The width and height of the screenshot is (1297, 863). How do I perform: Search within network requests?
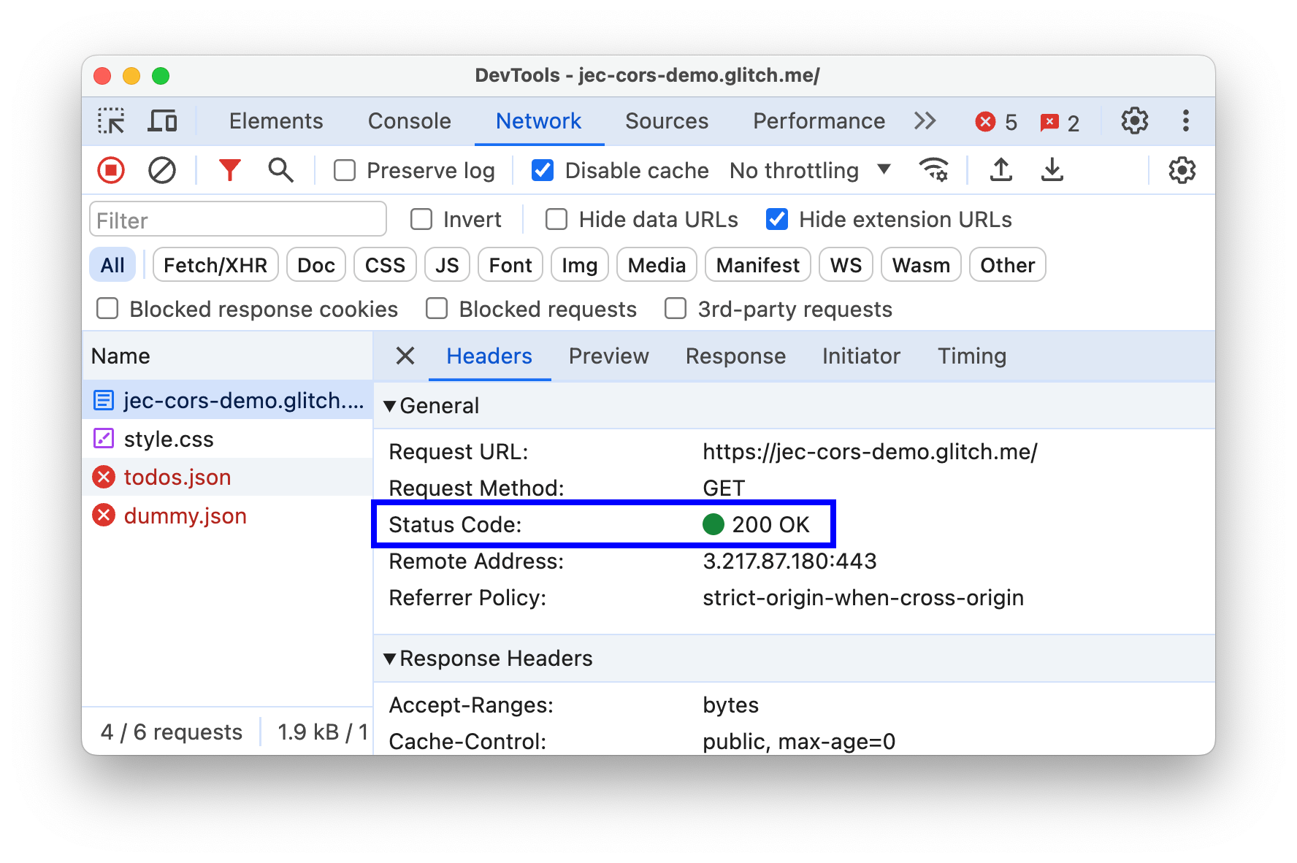[x=280, y=170]
